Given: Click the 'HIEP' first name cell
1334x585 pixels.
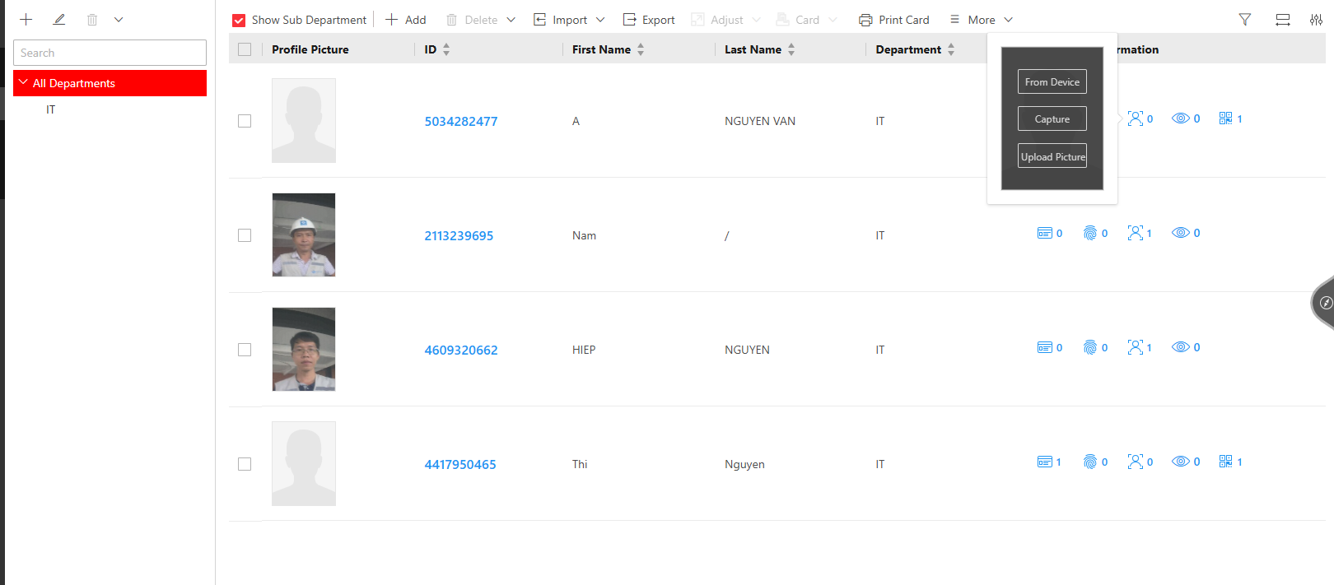Looking at the screenshot, I should click(x=584, y=350).
